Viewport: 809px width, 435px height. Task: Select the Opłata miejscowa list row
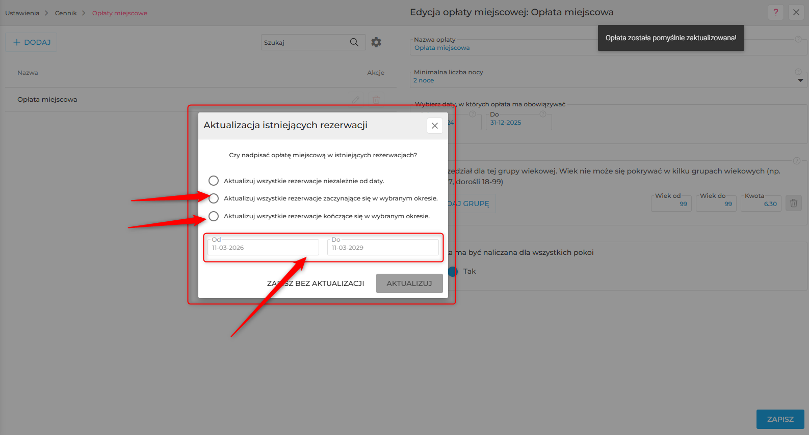[201, 99]
